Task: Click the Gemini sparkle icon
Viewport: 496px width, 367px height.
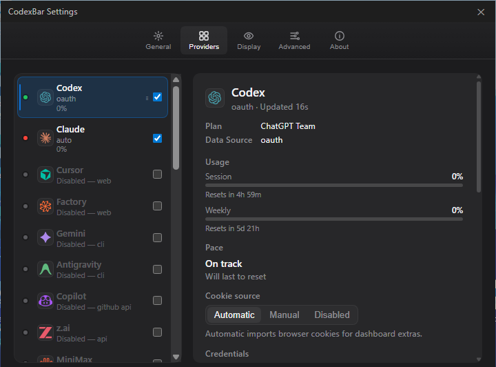Action: 45,237
